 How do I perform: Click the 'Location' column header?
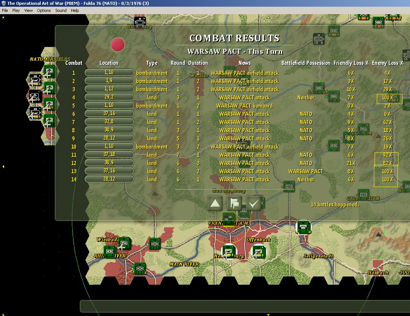(109, 63)
